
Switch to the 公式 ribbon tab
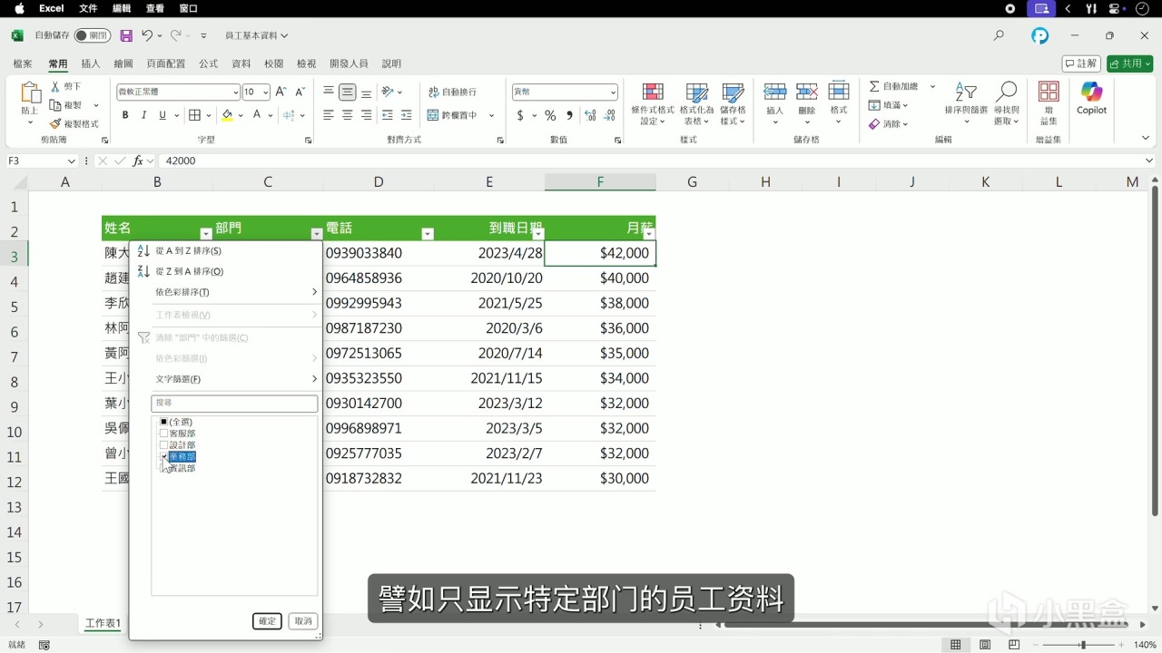pos(209,63)
